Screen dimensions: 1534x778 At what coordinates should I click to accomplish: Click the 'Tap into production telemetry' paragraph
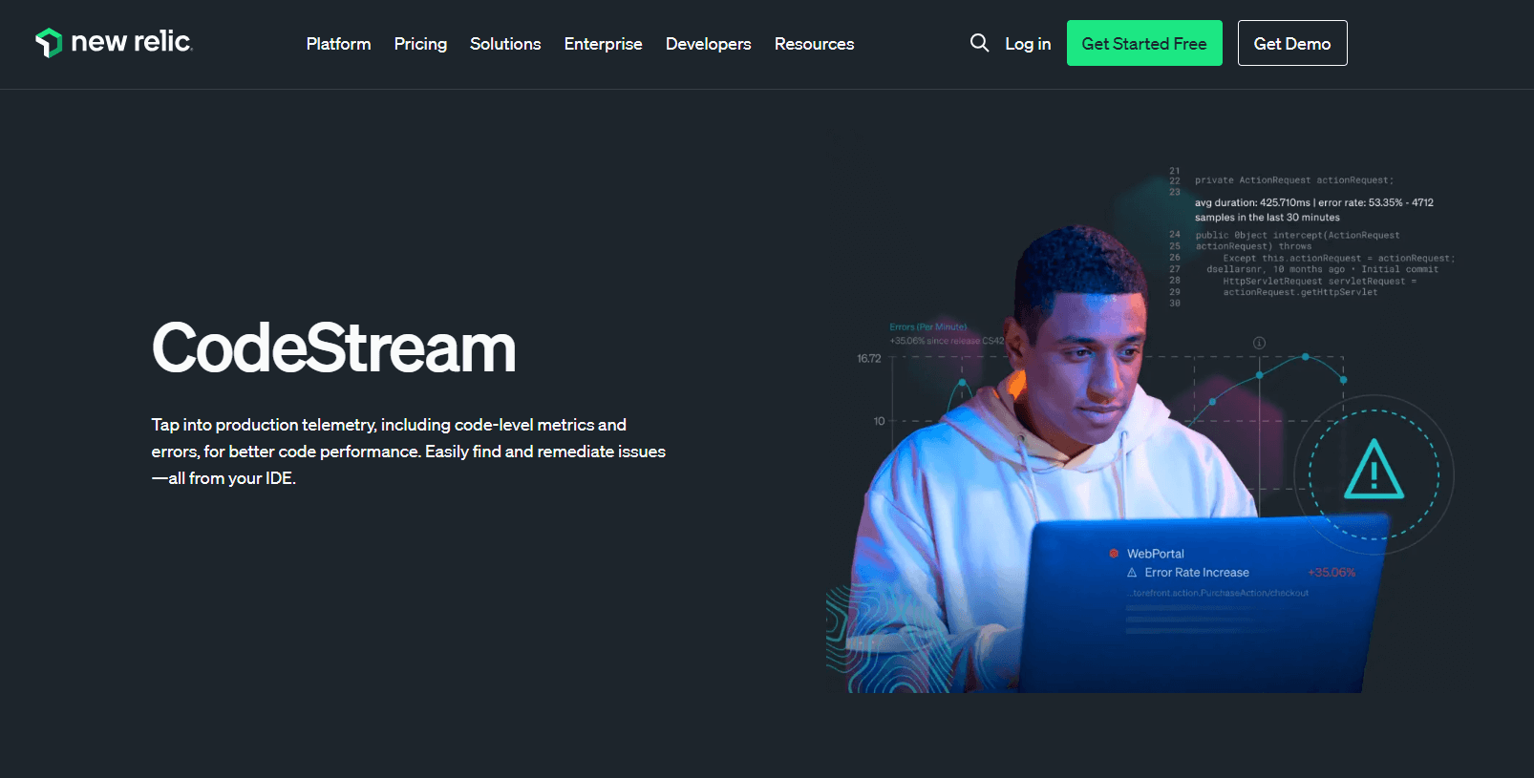(x=408, y=452)
